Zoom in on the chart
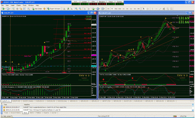This screenshot has height=118, width=195. coord(76,9)
